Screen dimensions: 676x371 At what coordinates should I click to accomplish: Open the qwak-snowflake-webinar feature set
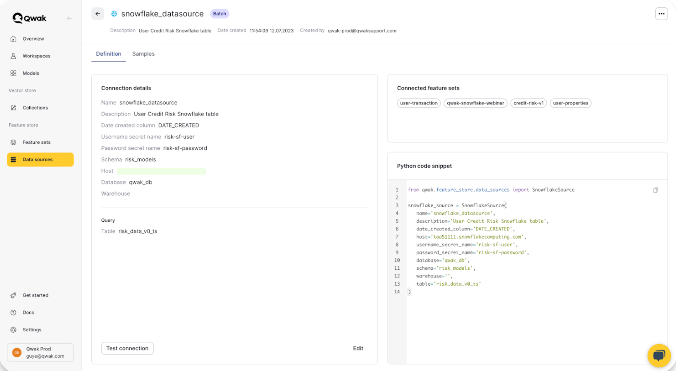tap(476, 103)
